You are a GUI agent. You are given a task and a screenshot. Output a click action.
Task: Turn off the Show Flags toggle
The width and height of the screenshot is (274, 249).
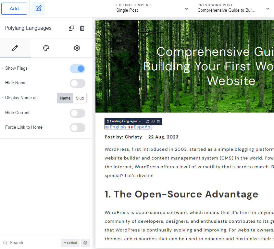78,69
